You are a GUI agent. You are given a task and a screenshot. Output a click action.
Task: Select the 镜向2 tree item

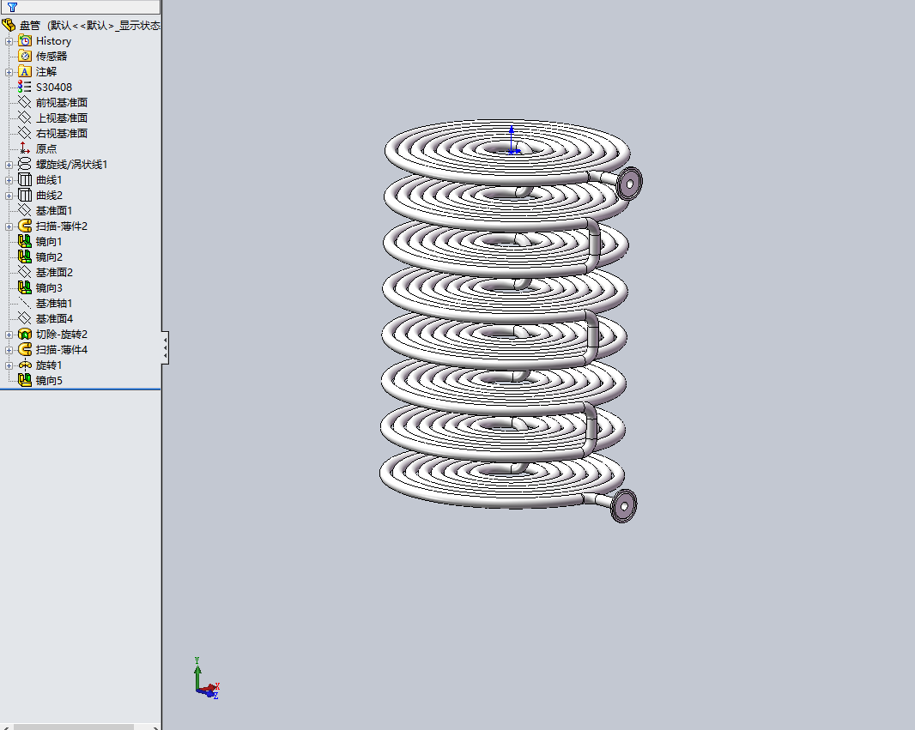(x=41, y=257)
